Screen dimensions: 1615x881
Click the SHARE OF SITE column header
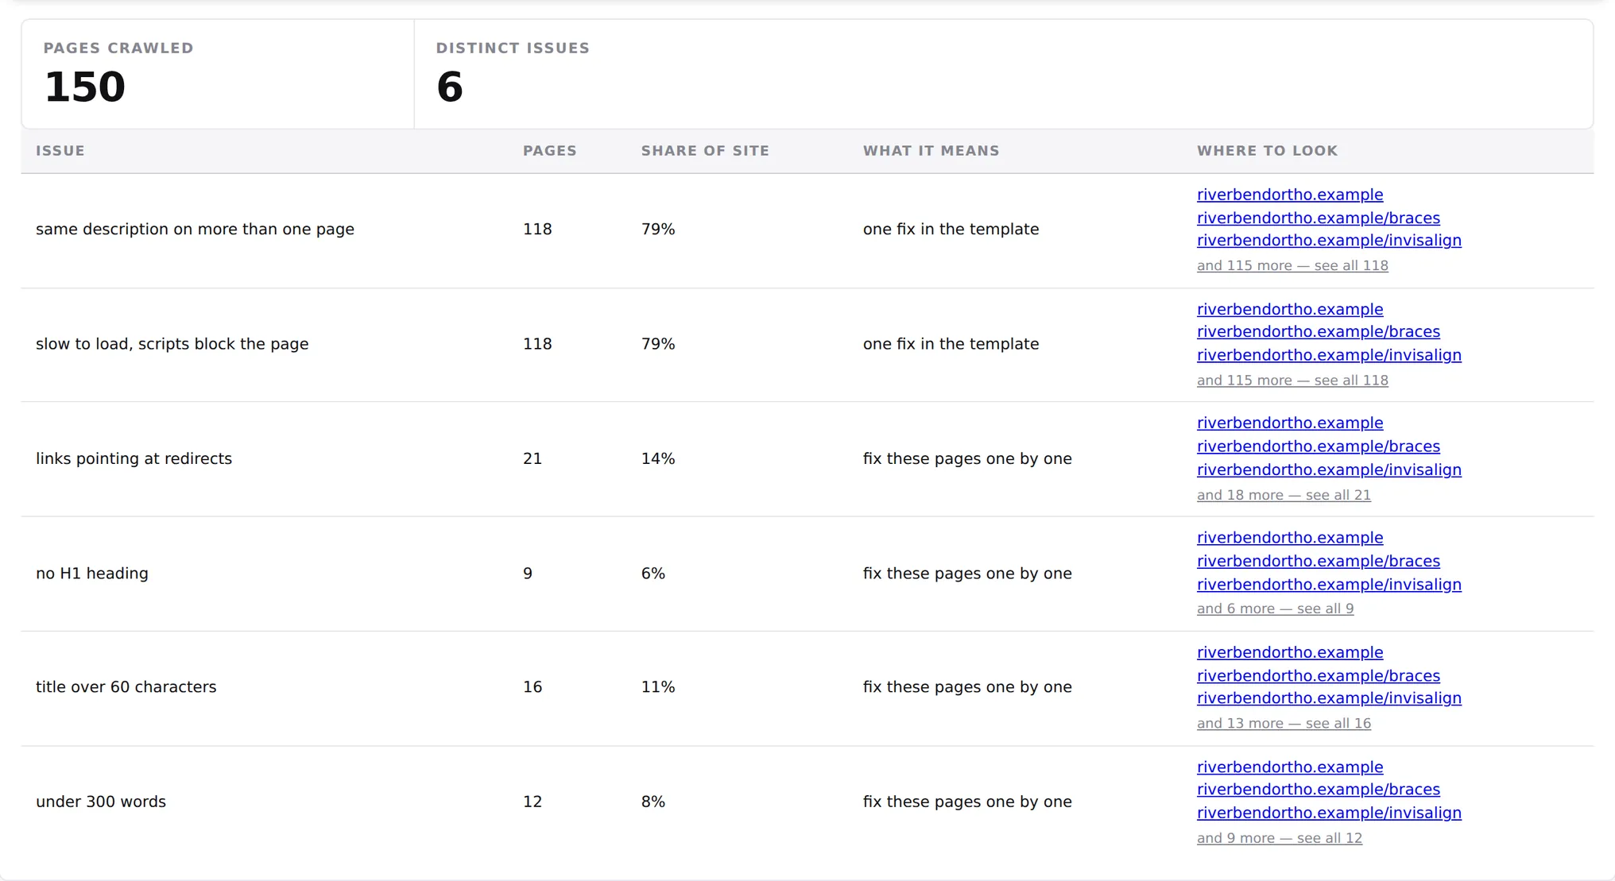[705, 151]
